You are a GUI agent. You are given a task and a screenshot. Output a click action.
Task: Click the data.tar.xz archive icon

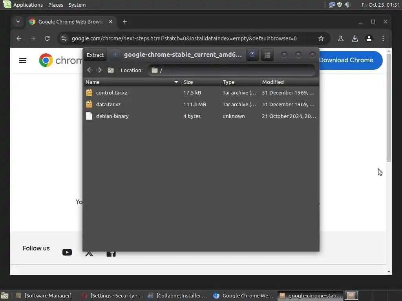(x=89, y=104)
